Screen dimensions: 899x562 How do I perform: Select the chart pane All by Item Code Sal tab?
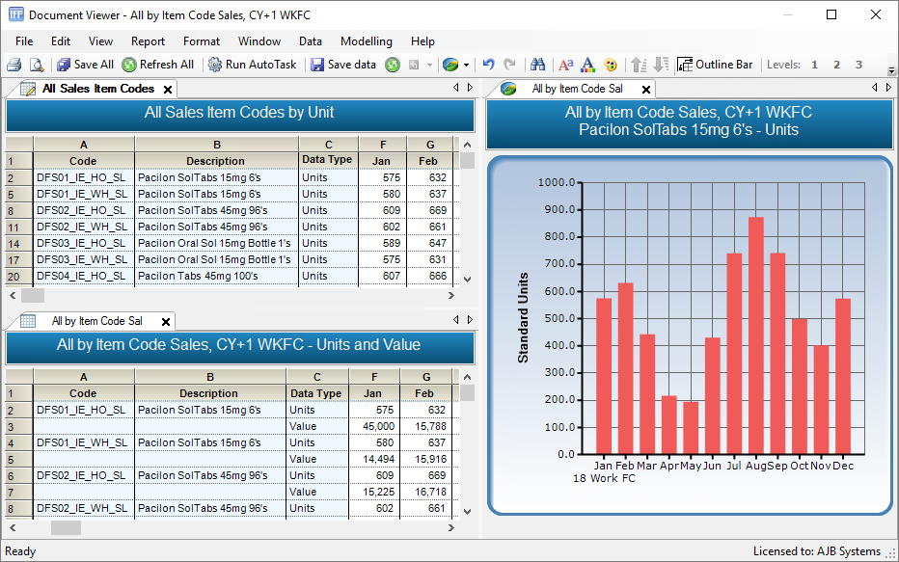point(577,89)
